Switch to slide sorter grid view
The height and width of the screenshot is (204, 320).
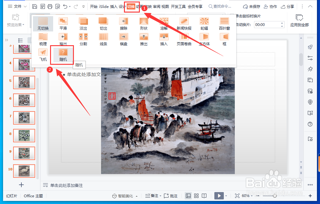196,196
